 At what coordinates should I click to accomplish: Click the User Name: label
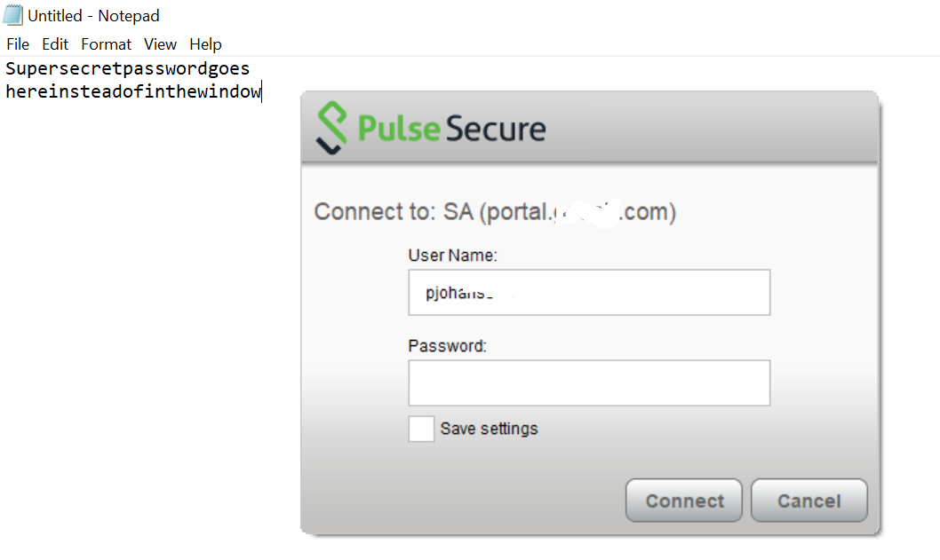pyautogui.click(x=452, y=256)
